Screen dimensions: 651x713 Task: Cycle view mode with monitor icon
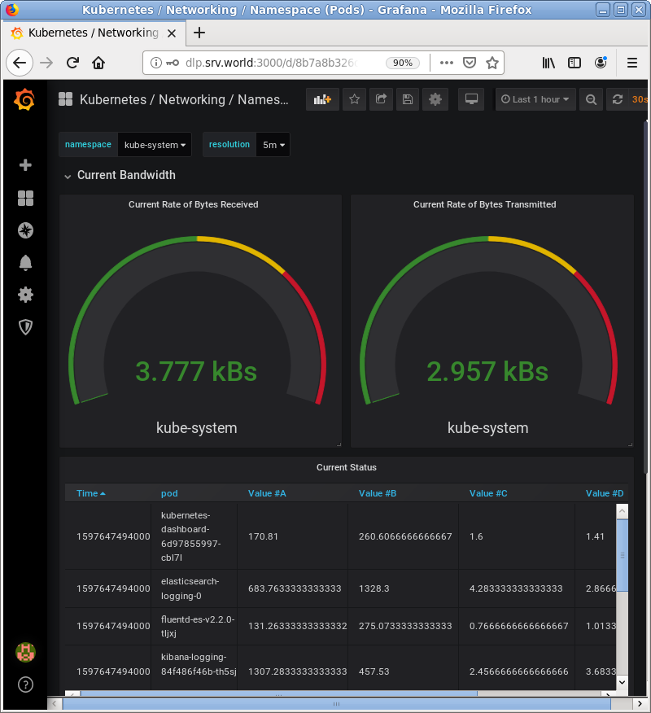point(471,99)
